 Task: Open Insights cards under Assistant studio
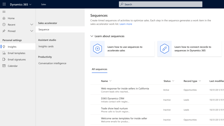click(x=46, y=46)
